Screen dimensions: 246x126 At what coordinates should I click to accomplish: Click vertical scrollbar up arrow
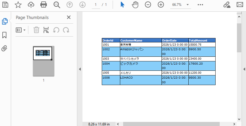(239, 17)
